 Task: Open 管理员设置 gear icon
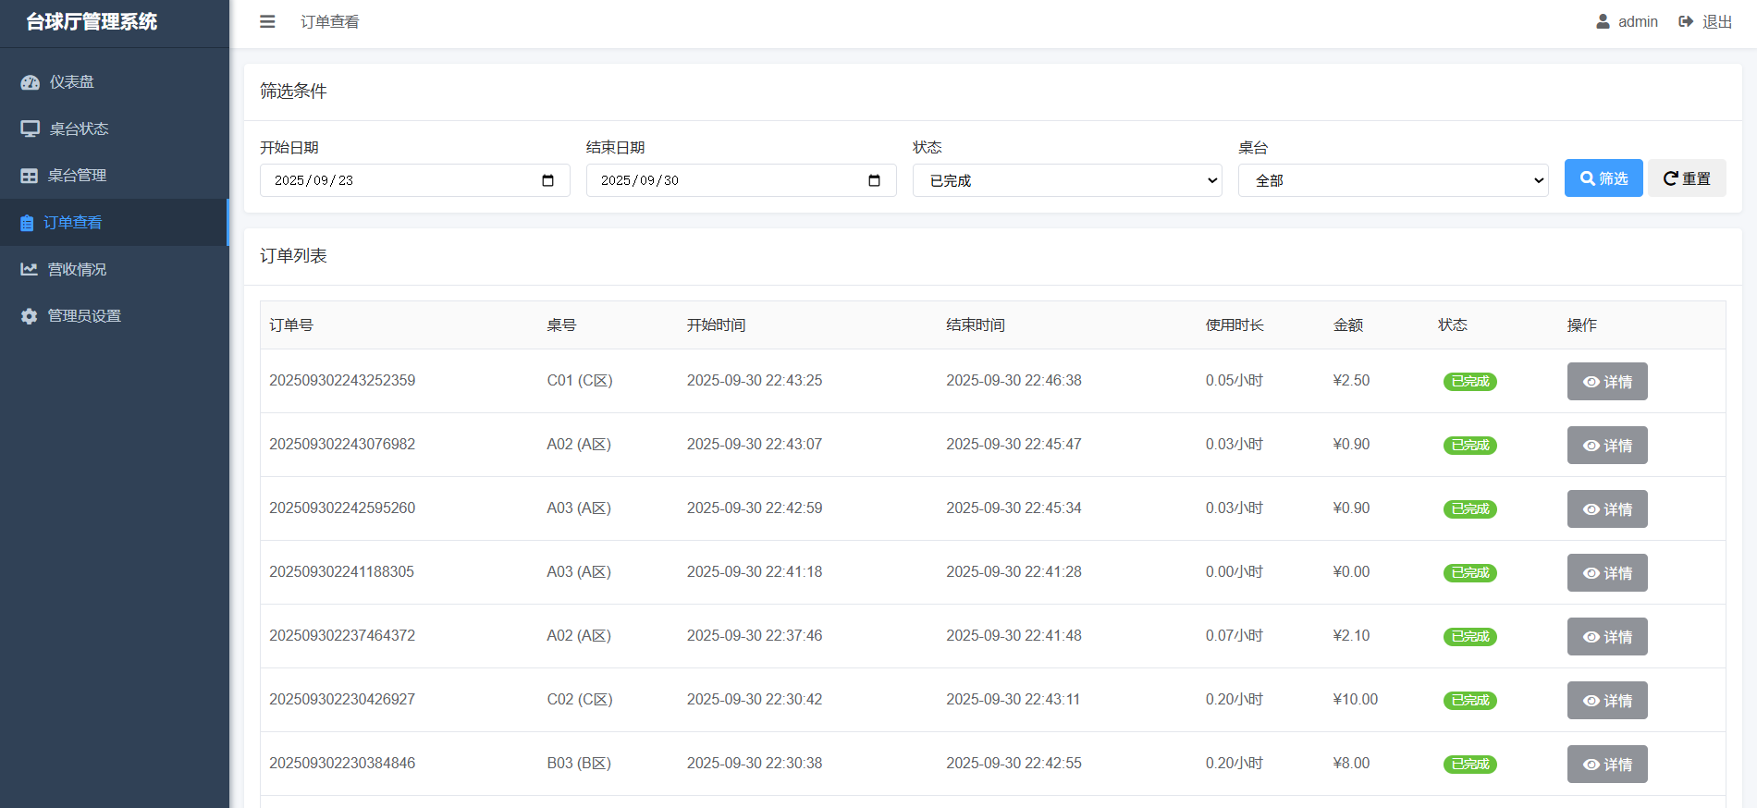point(30,316)
